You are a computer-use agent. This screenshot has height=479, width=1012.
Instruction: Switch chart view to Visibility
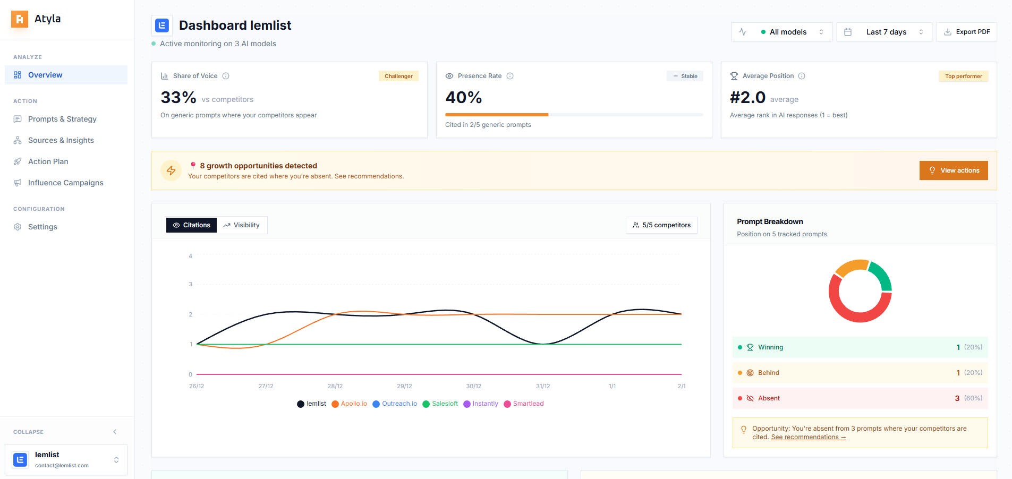pyautogui.click(x=242, y=225)
